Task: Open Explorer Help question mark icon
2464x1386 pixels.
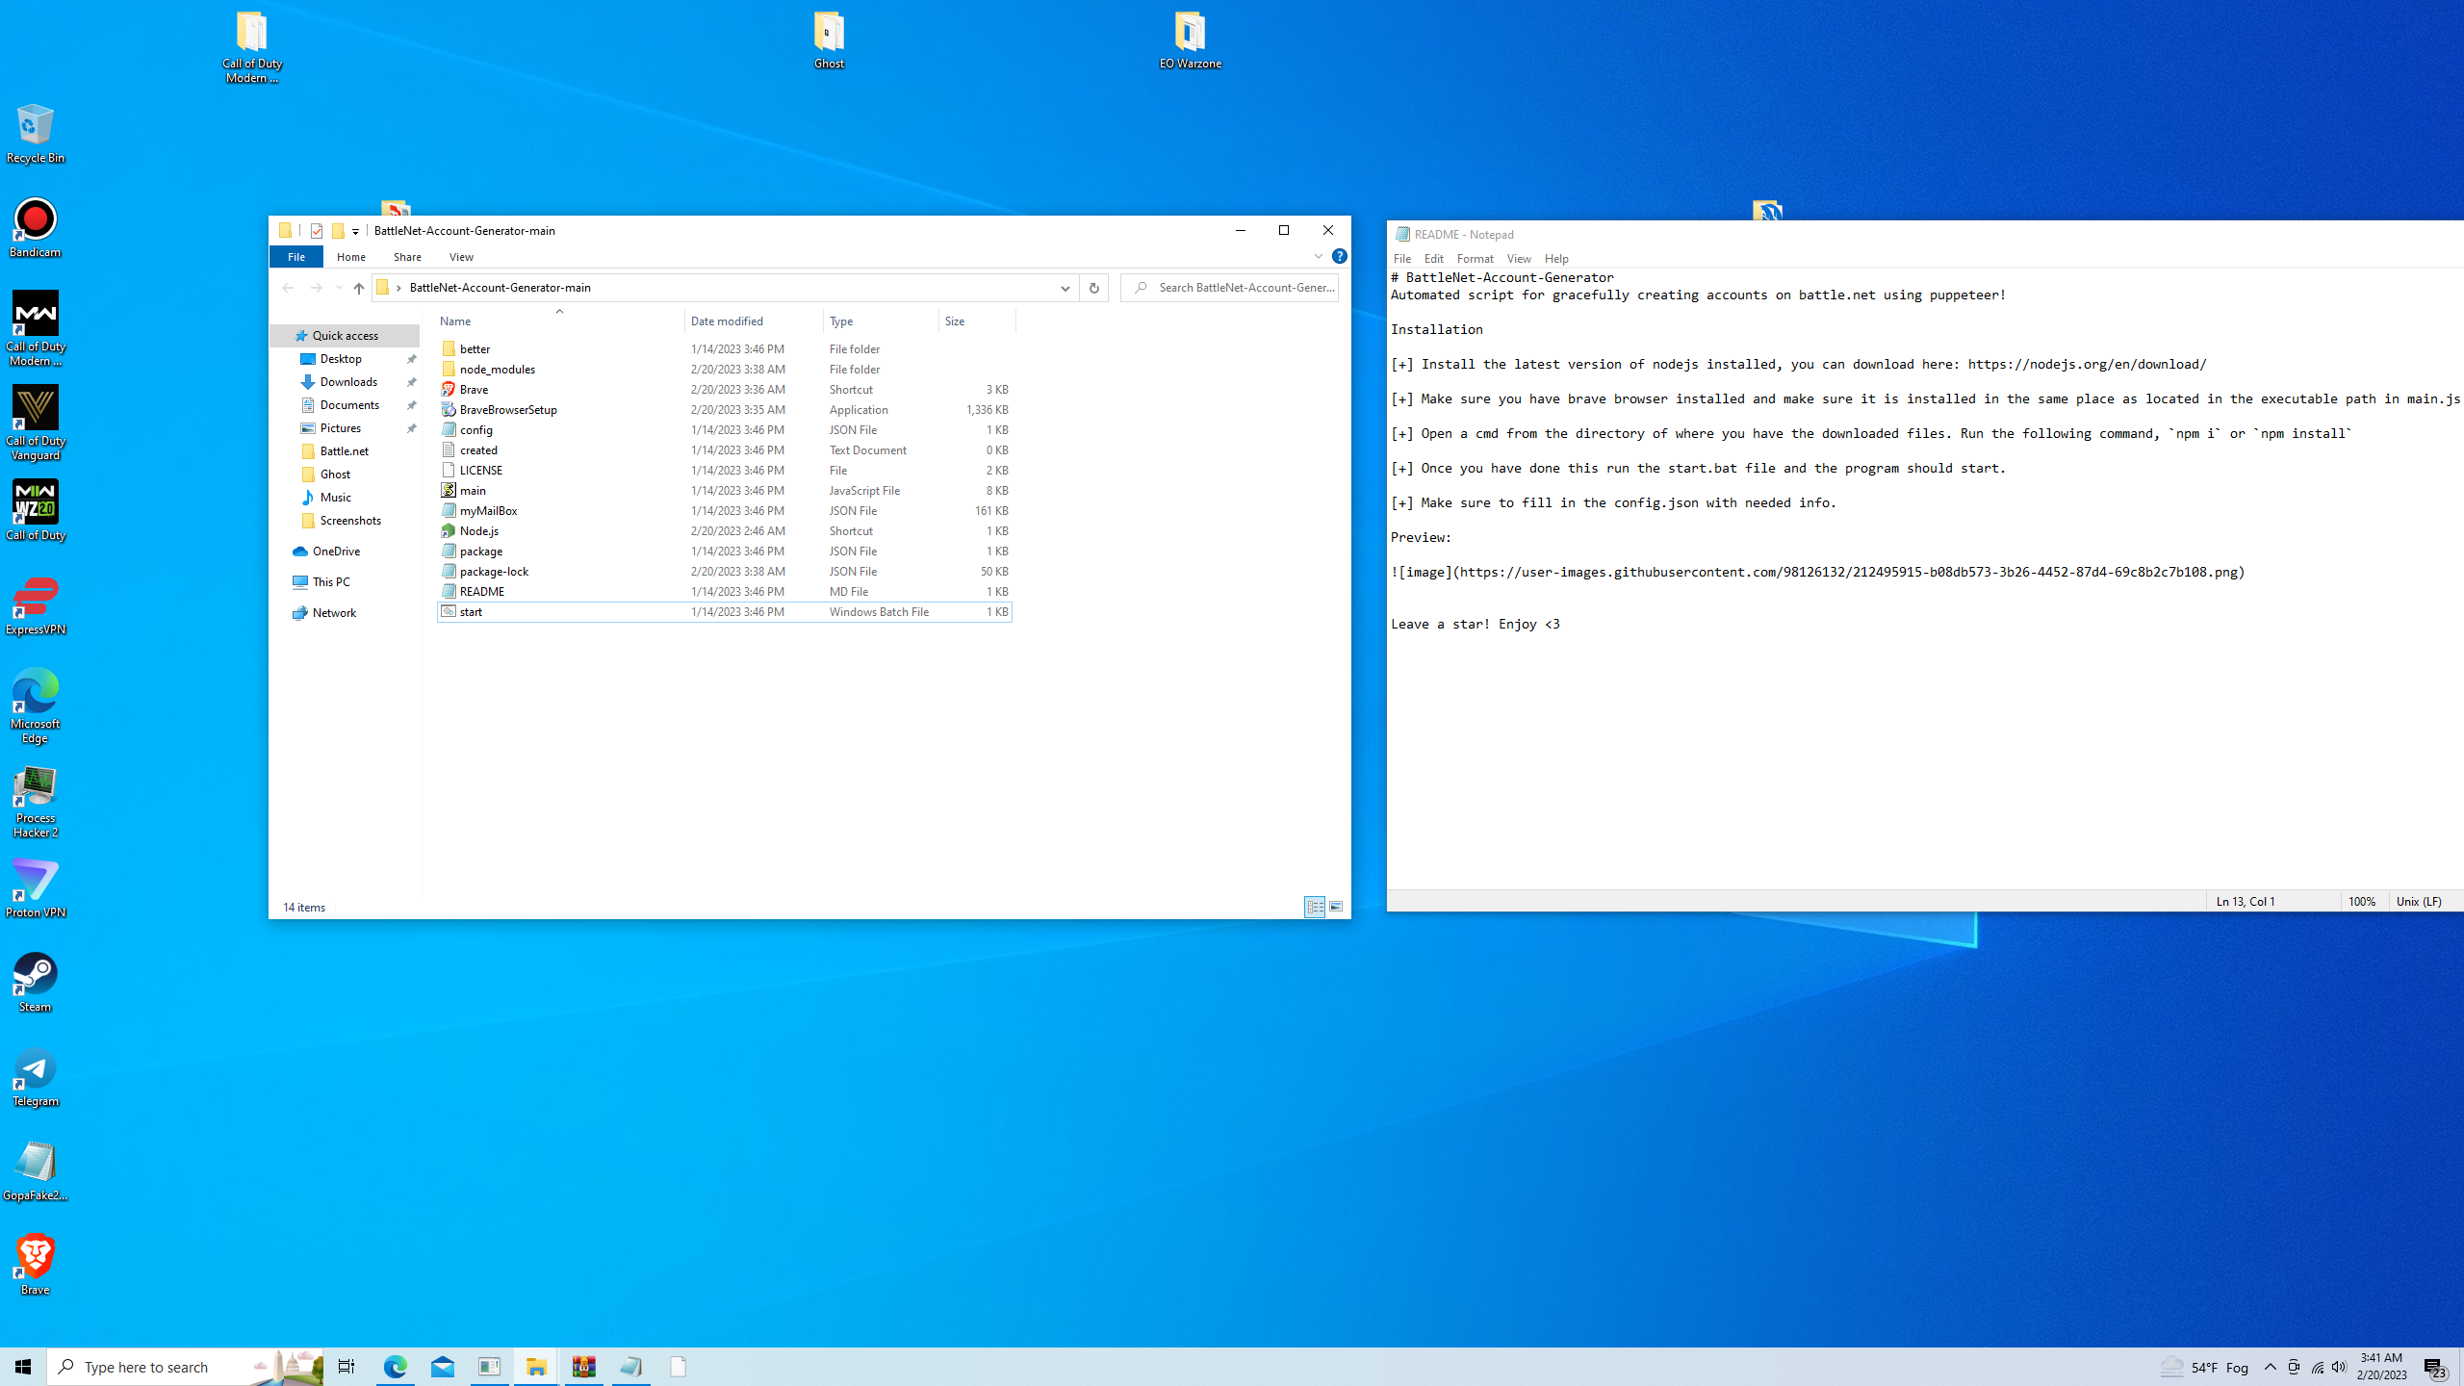Action: (1339, 256)
